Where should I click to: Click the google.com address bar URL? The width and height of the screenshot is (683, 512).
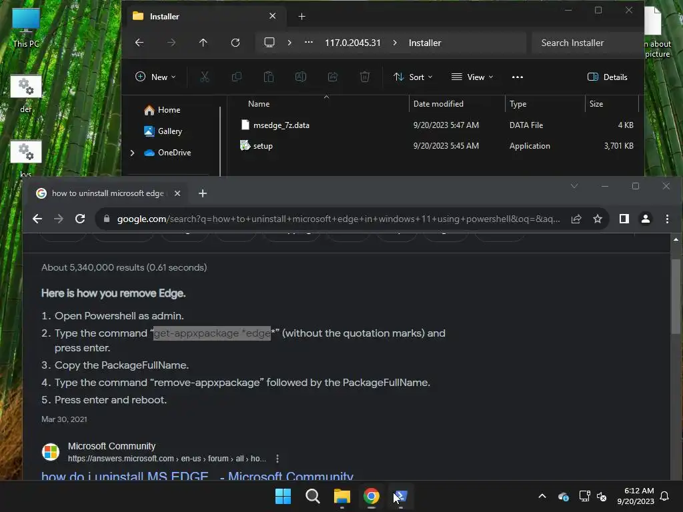tap(338, 219)
